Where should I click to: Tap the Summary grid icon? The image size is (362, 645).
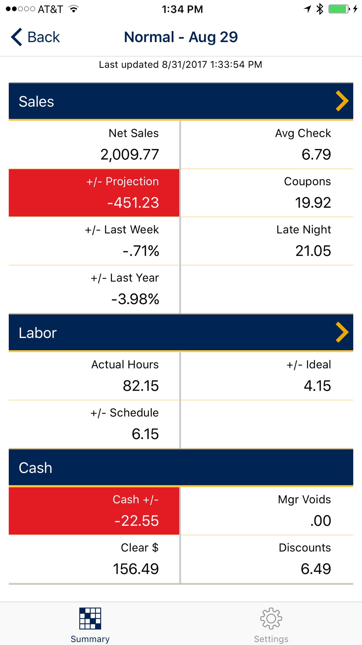(90, 619)
